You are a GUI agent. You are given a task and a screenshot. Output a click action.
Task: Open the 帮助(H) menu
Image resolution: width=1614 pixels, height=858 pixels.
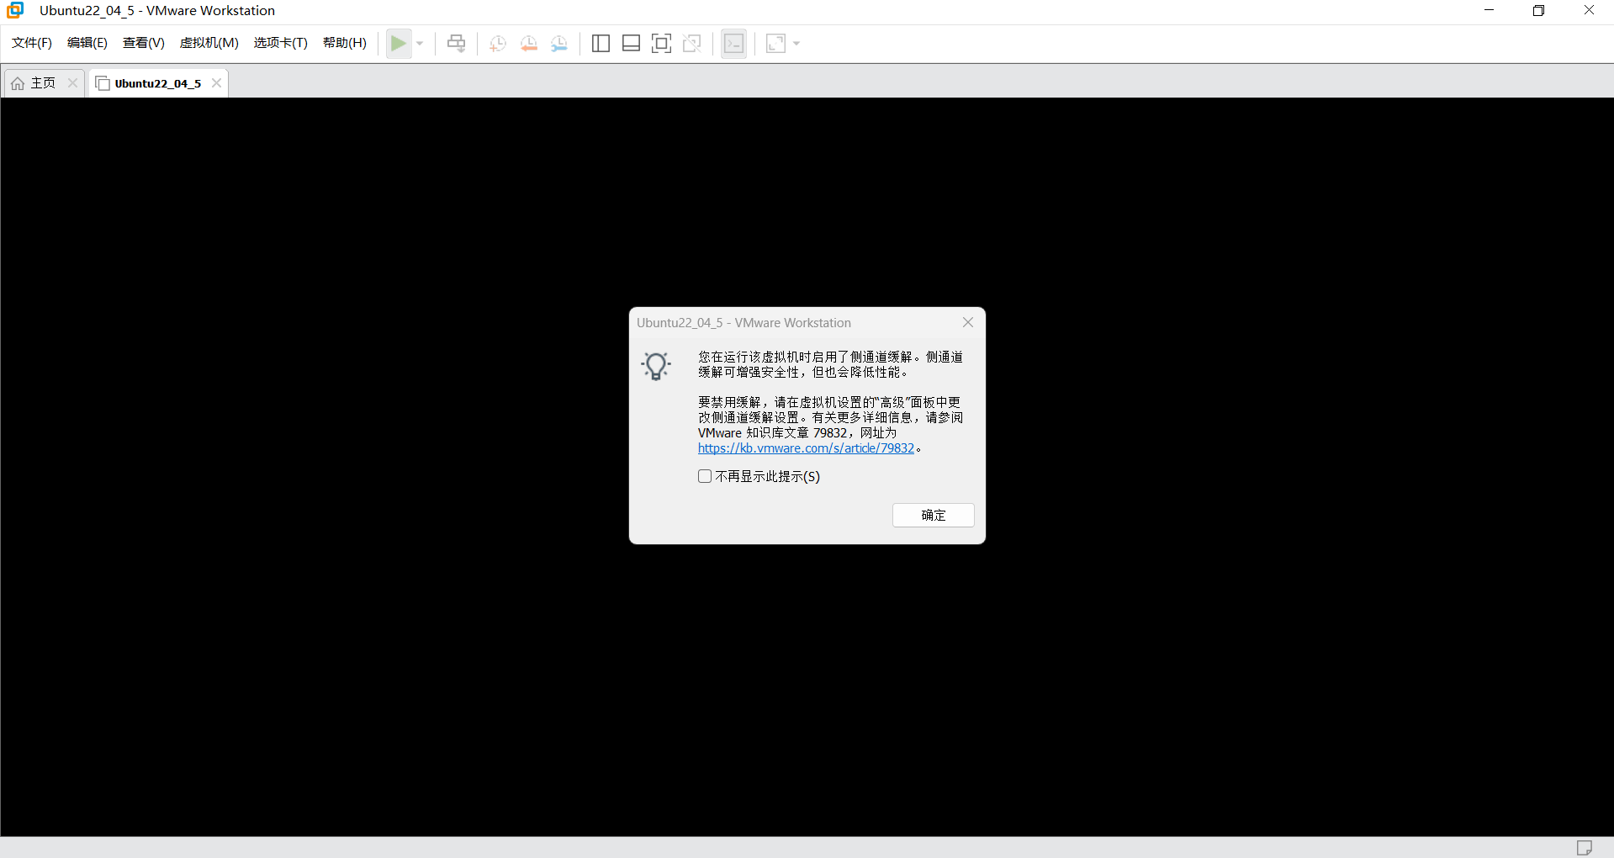tap(344, 43)
